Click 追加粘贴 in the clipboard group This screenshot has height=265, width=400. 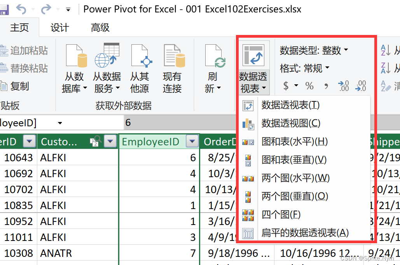click(x=24, y=50)
